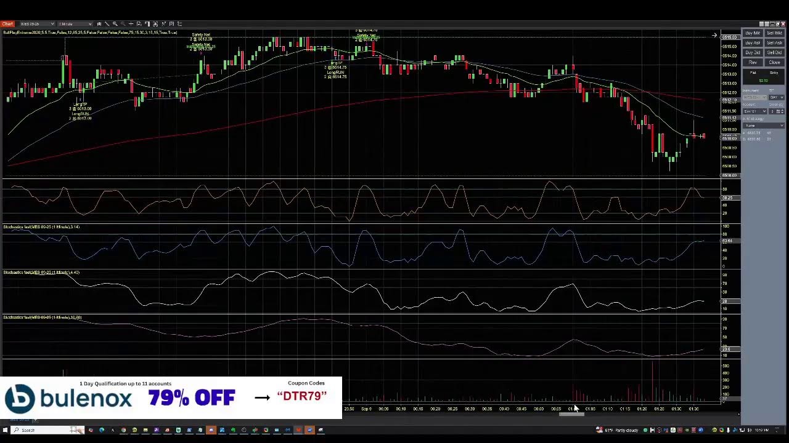Open the 1 Minute interval dropdown
Viewport: 789px width, 443px height.
pyautogui.click(x=75, y=24)
